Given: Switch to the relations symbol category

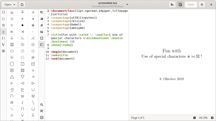Looking at the screenshot, I should point(3,25).
